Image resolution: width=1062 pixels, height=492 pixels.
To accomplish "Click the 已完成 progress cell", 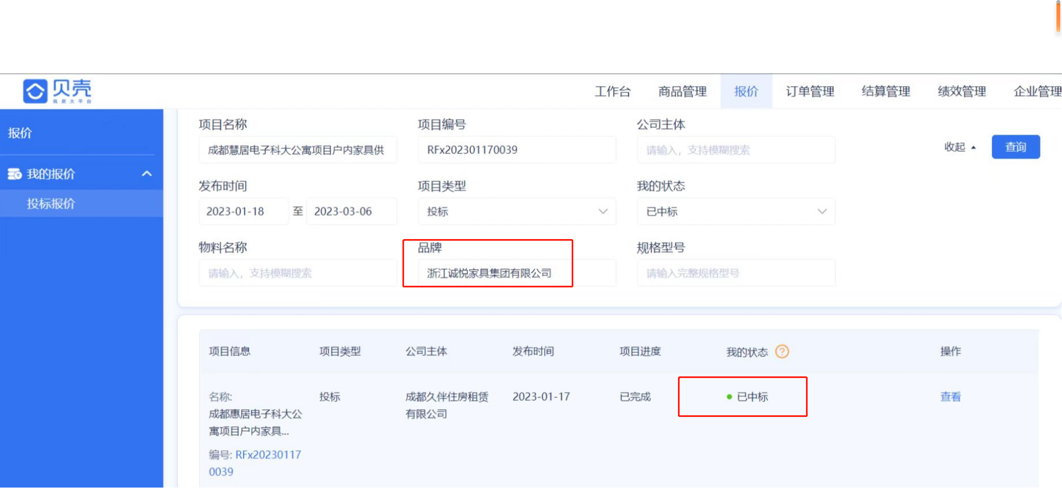I will pyautogui.click(x=635, y=397).
